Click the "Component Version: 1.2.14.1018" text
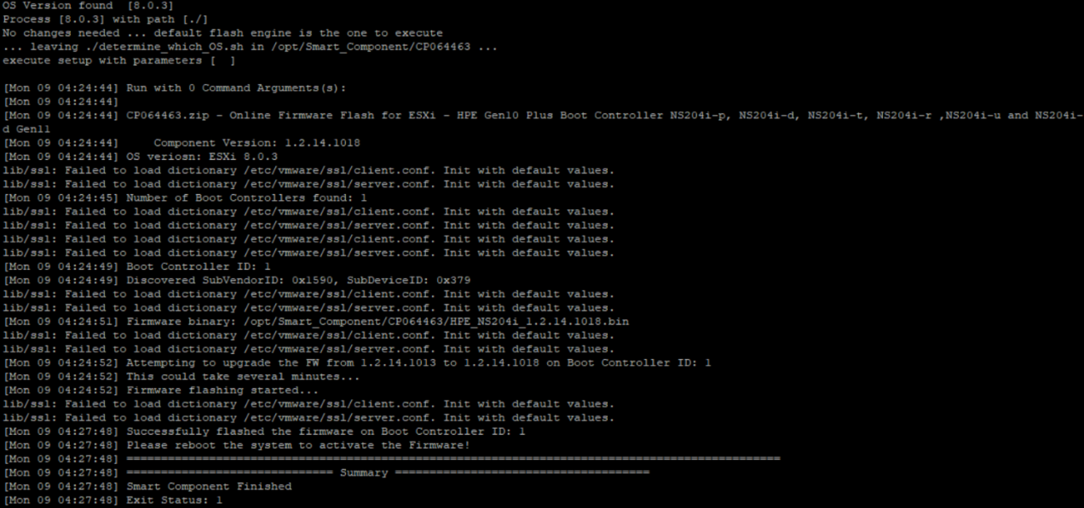This screenshot has width=1084, height=508. [257, 143]
